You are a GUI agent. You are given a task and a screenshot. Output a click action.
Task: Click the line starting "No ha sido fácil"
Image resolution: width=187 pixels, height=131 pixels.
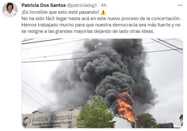click(x=101, y=19)
